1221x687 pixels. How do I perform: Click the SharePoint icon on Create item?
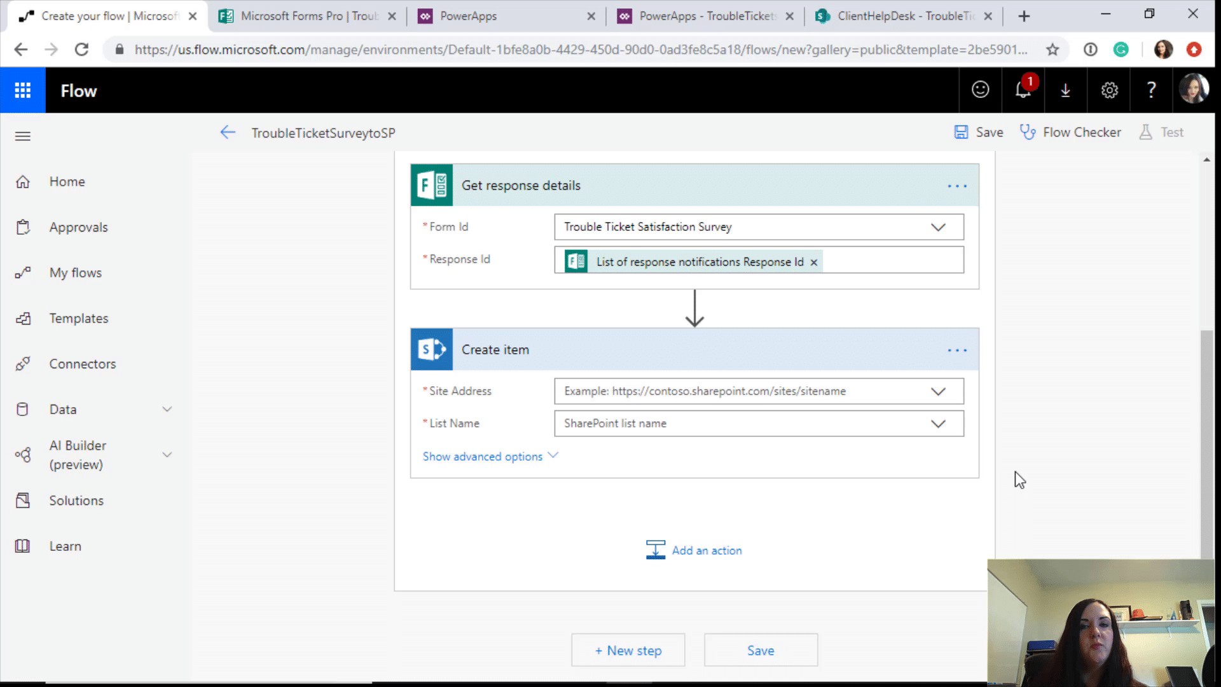(x=432, y=349)
